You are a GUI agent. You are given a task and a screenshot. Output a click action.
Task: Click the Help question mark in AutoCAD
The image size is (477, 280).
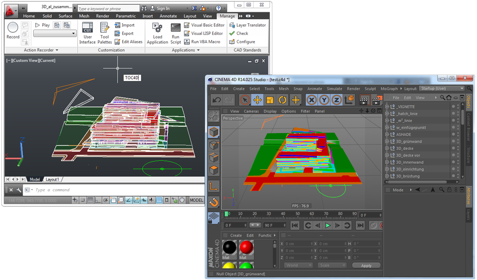tap(218, 8)
